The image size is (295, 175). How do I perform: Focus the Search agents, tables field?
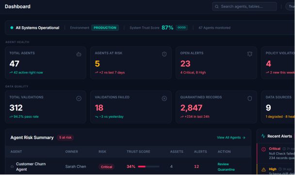pyautogui.click(x=245, y=7)
